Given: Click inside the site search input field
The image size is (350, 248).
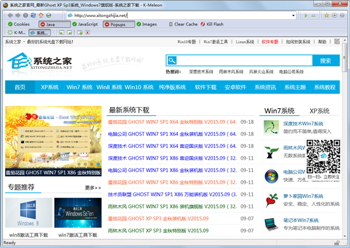Looking at the screenshot, I should pyautogui.click(x=244, y=60).
